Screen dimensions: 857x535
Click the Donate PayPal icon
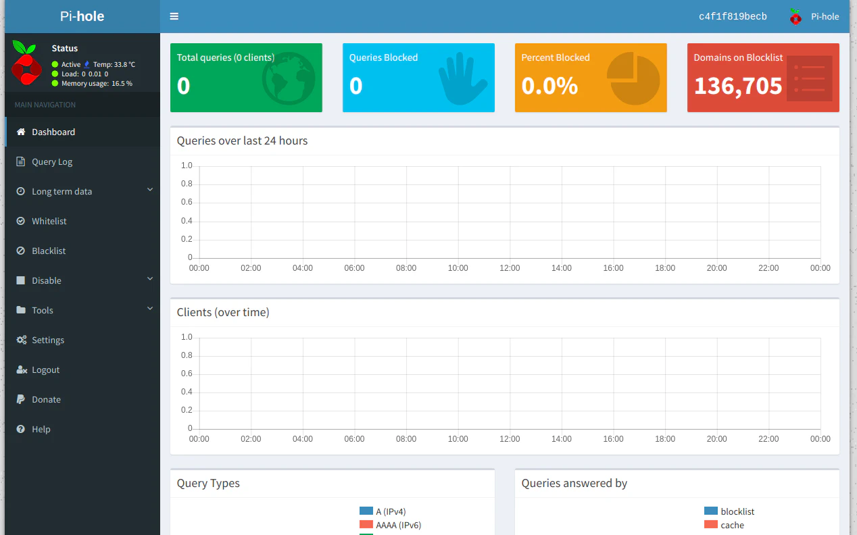pos(21,399)
